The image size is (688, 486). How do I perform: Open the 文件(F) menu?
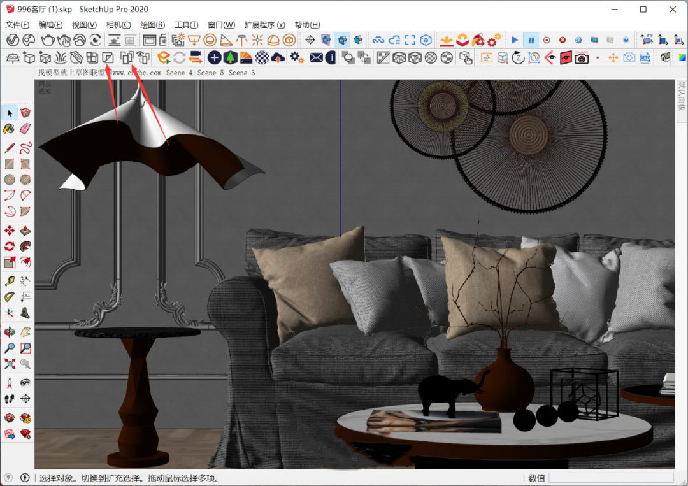click(18, 25)
